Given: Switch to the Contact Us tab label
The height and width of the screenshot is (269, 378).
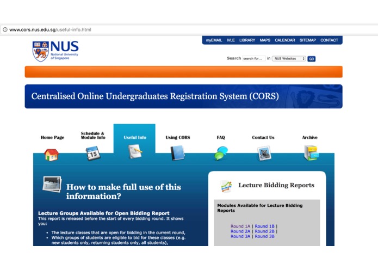Looking at the screenshot, I should (x=263, y=137).
